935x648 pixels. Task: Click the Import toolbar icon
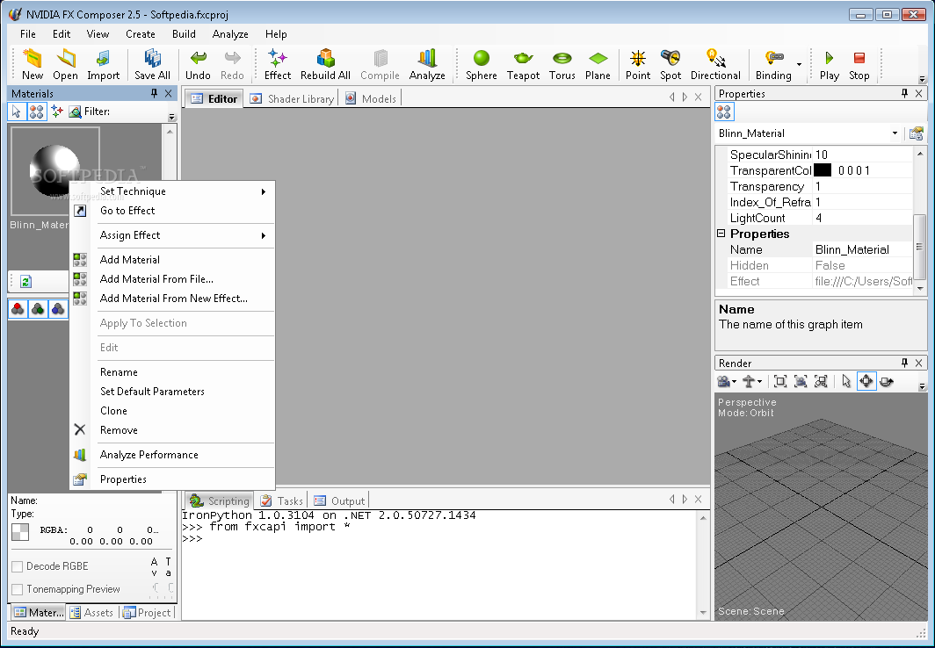[103, 64]
